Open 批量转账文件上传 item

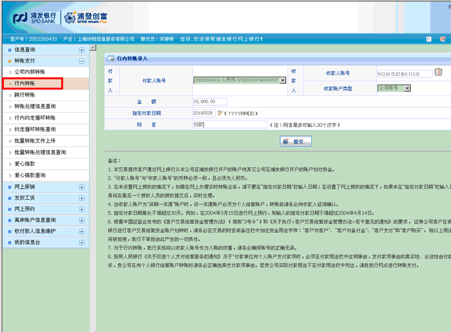pos(35,141)
